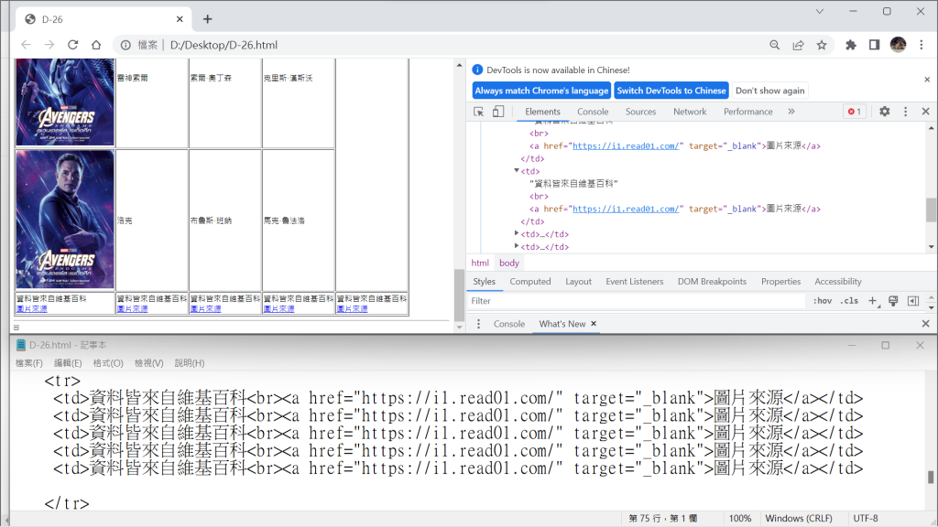Click Always match Chrome's language
The height and width of the screenshot is (527, 938).
coord(541,91)
